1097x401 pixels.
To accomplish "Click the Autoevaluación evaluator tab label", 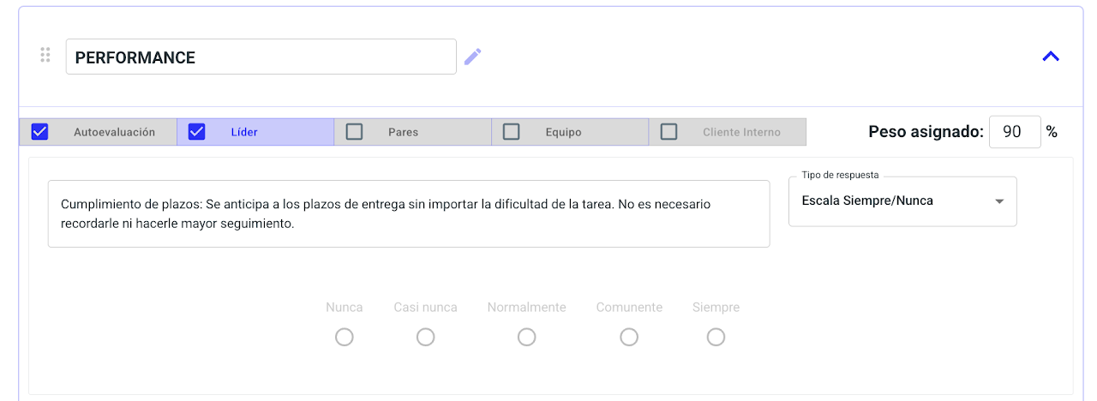I will click(114, 132).
